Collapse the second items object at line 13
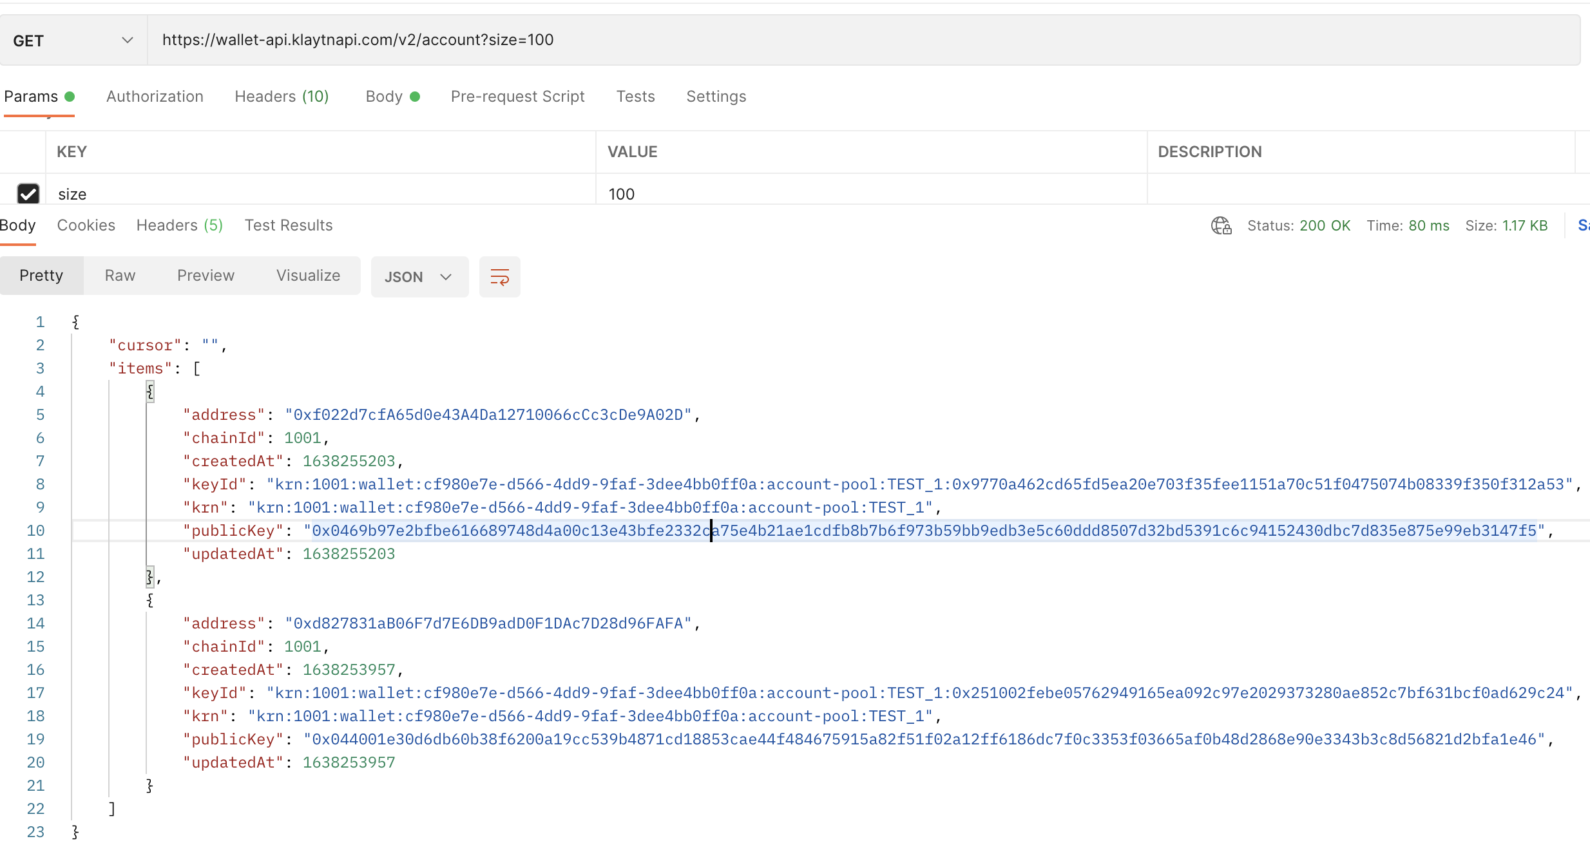 (x=149, y=600)
